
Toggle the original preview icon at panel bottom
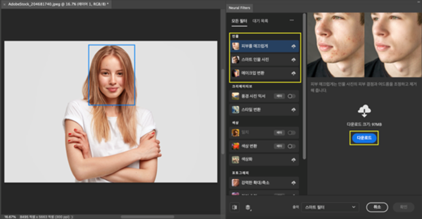coord(235,207)
